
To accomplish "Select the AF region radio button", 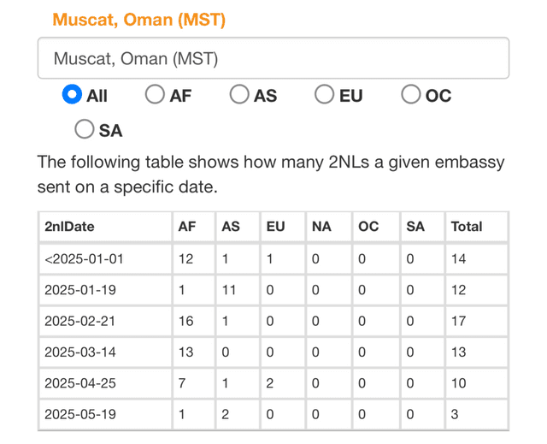I will pos(155,94).
